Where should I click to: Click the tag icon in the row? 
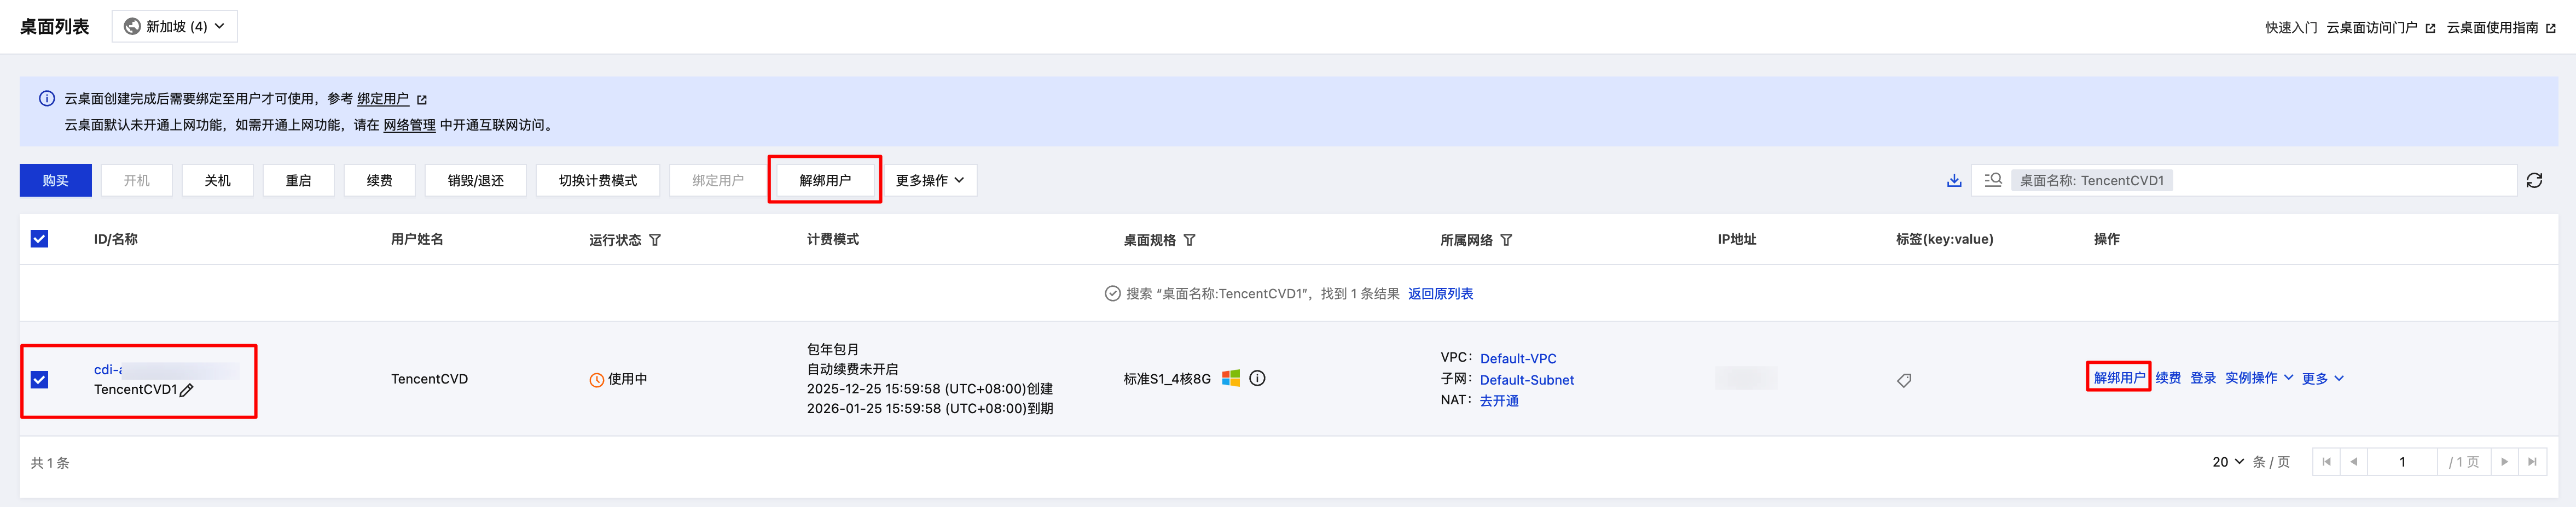pyautogui.click(x=1904, y=380)
